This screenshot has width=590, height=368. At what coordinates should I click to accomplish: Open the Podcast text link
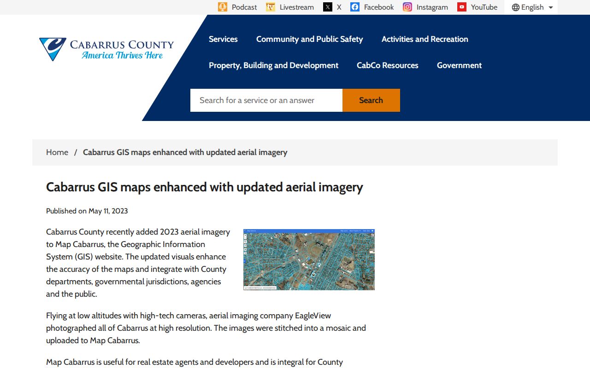pyautogui.click(x=244, y=7)
